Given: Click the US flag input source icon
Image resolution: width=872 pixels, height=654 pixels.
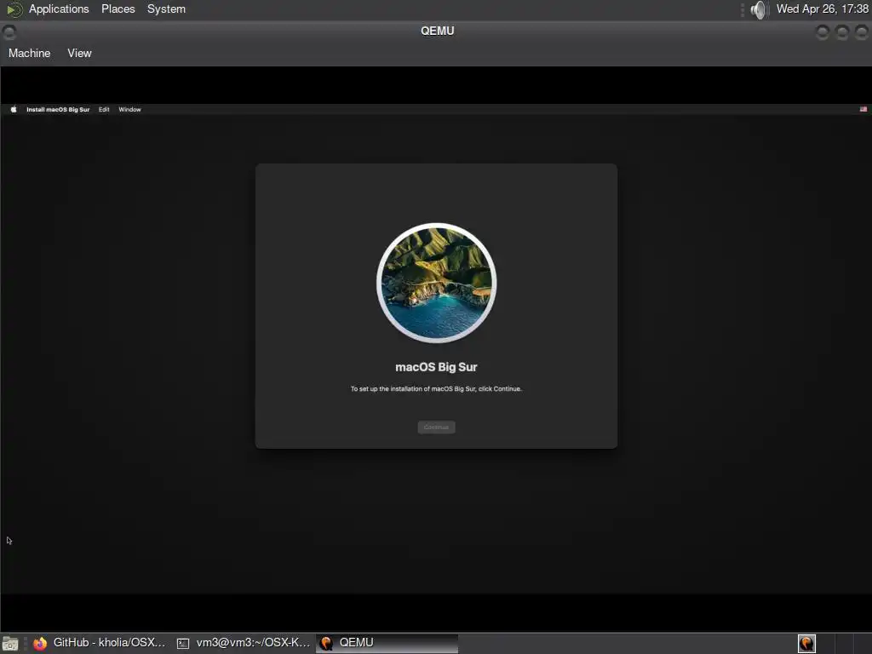Looking at the screenshot, I should pos(863,110).
